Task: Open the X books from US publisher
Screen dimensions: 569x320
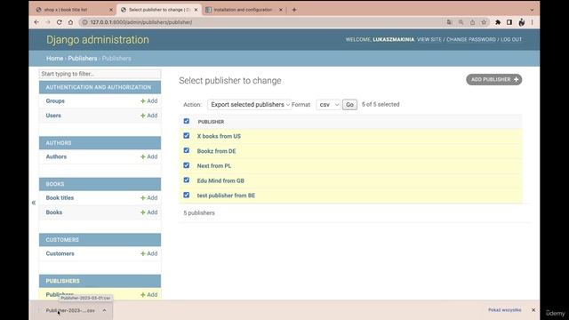Action: [219, 136]
